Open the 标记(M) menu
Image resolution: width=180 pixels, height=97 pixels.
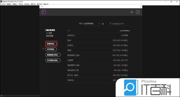pyautogui.click(x=27, y=4)
